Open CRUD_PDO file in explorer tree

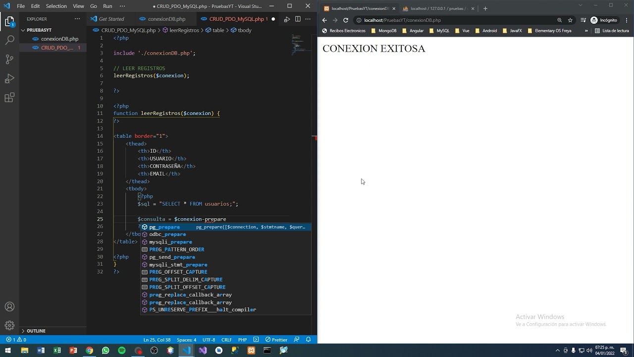click(57, 48)
